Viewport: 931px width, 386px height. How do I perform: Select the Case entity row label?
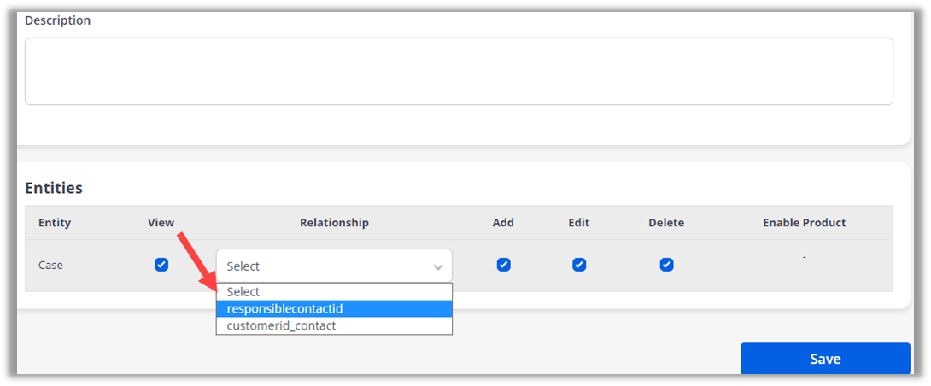point(51,265)
